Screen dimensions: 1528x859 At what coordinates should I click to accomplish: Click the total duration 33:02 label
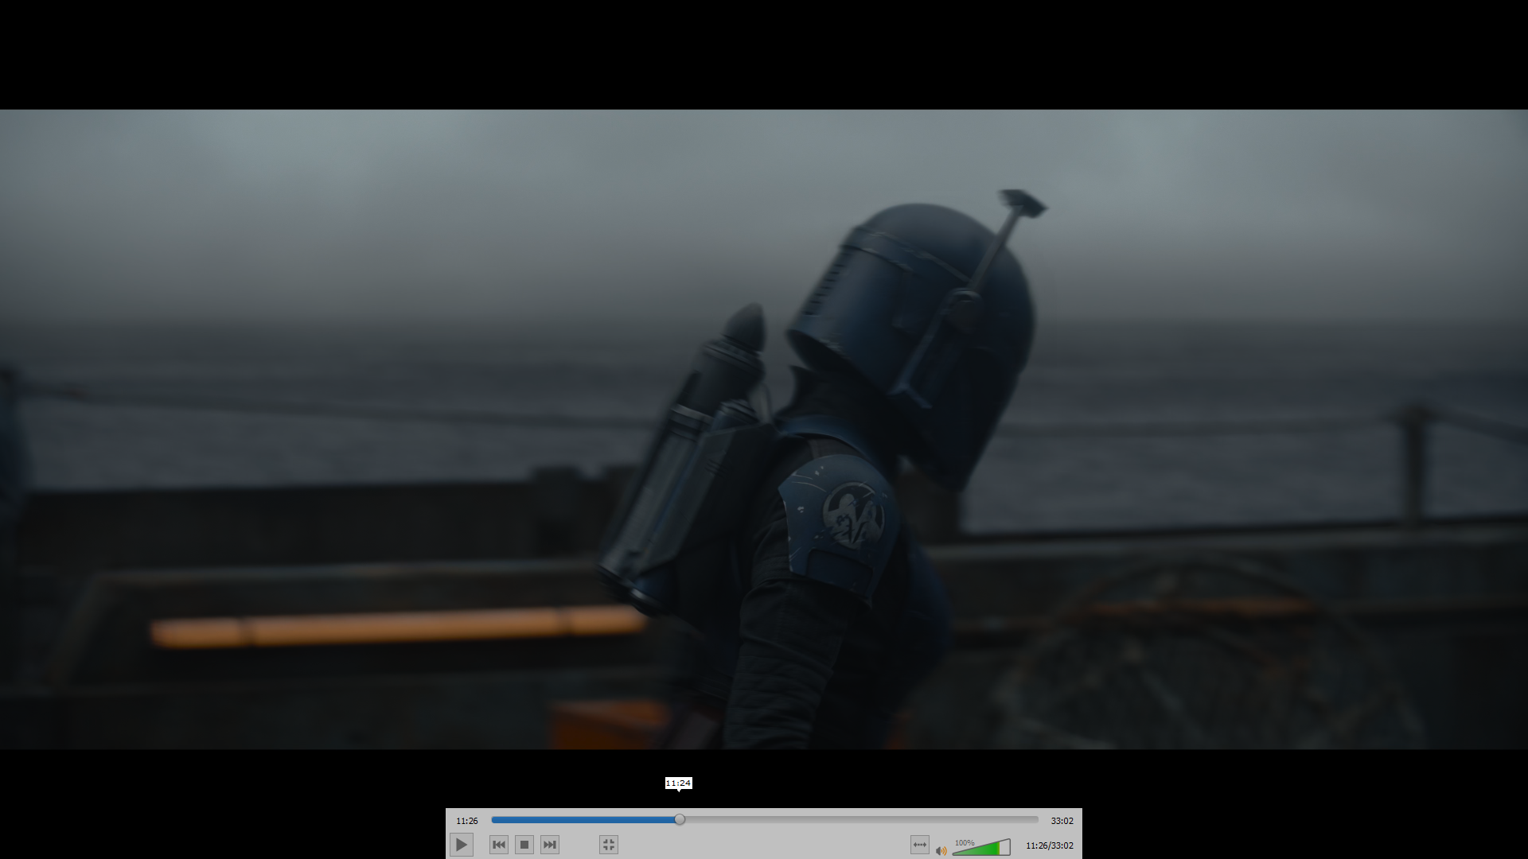click(x=1062, y=821)
